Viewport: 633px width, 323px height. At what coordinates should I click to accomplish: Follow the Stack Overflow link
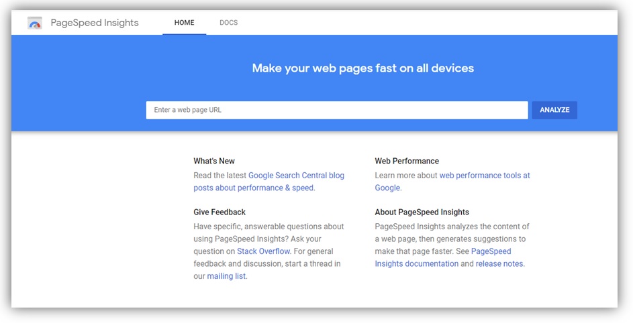pos(263,251)
